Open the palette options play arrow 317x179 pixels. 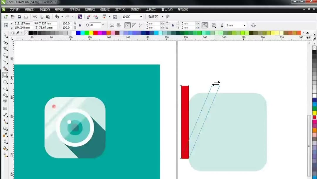coord(13,33)
